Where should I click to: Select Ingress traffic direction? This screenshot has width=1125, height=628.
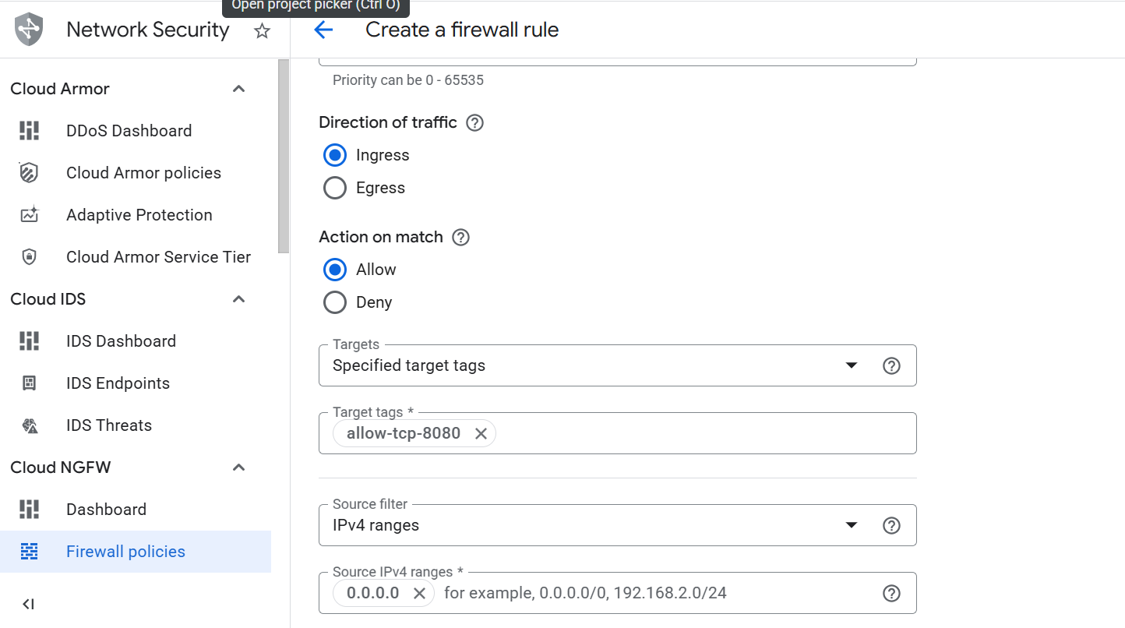(x=334, y=154)
